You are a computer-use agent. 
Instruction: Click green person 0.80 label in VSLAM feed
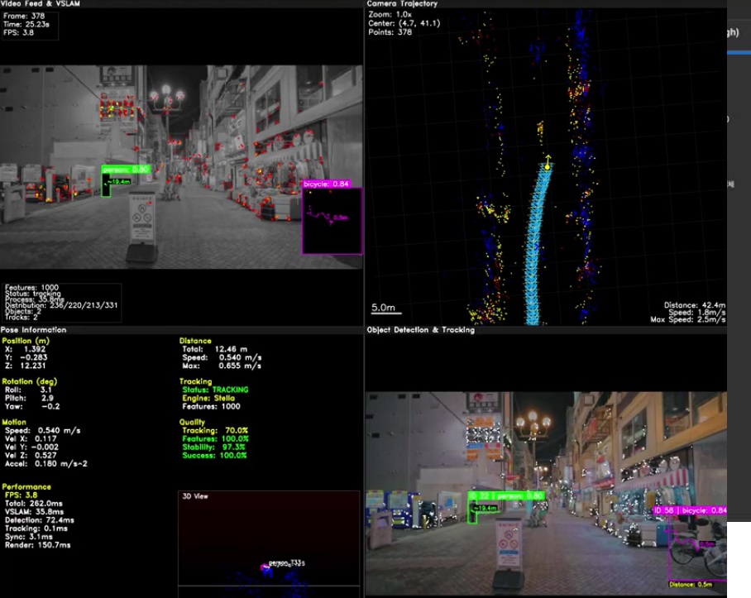coord(126,169)
